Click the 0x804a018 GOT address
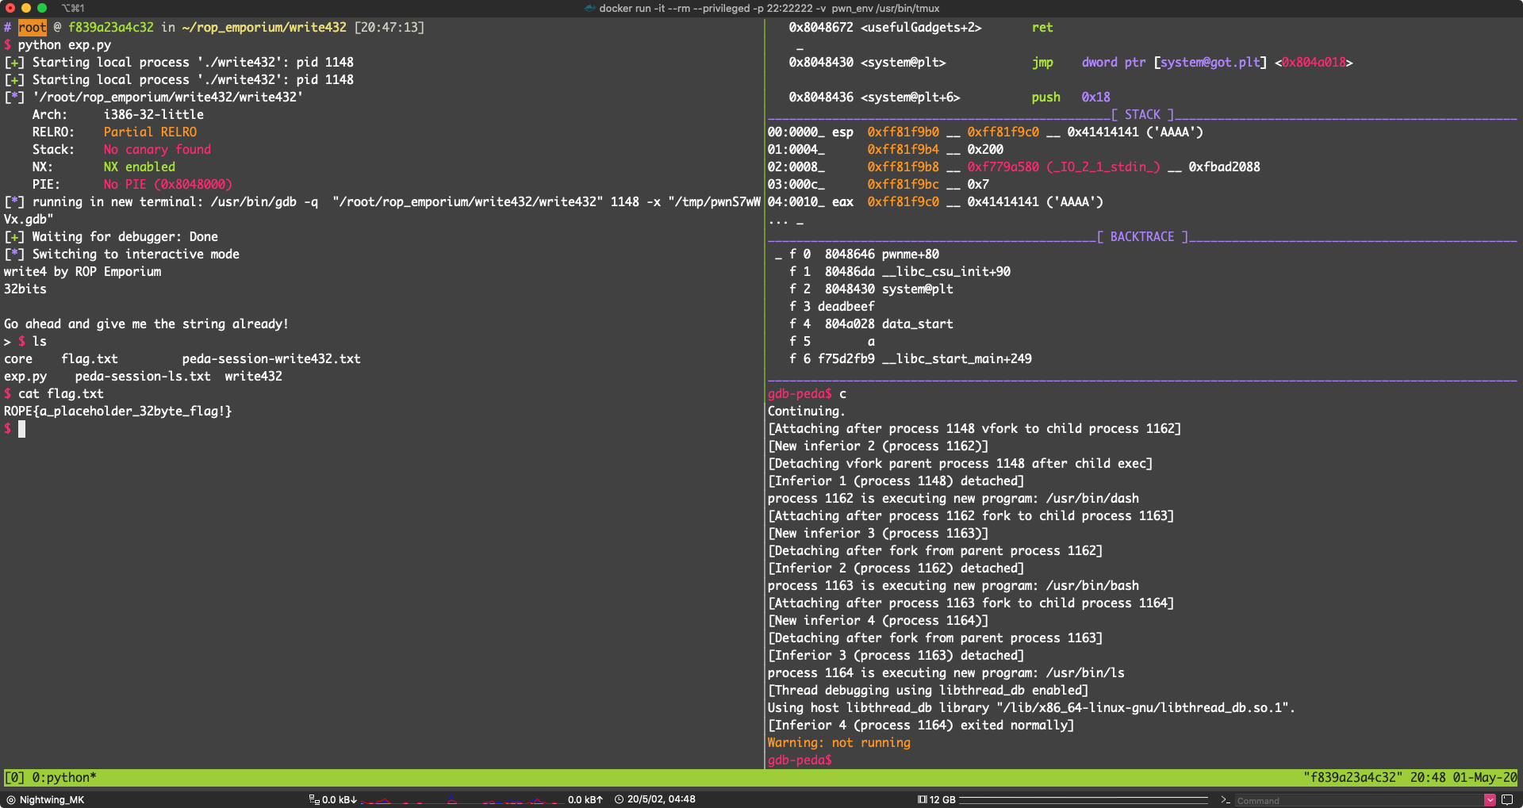1523x808 pixels. [x=1314, y=63]
